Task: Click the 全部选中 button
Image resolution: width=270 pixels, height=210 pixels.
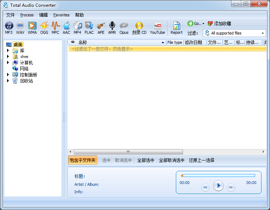Action: click(146, 160)
